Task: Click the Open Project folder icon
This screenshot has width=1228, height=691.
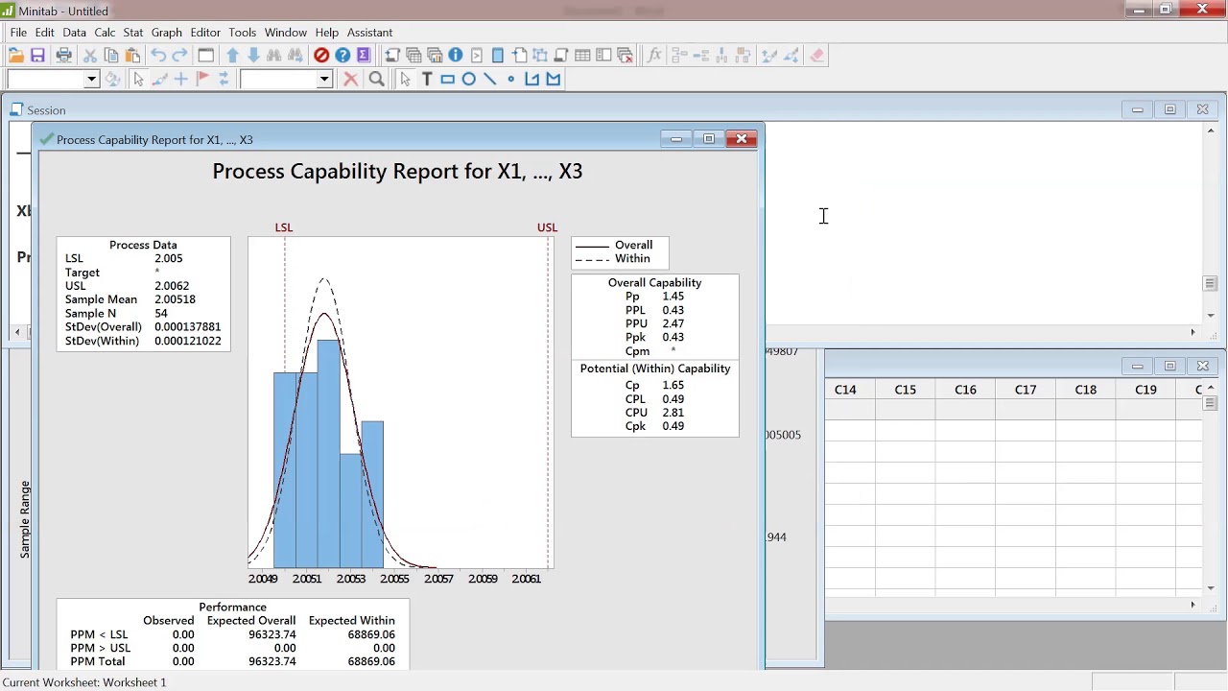Action: click(15, 56)
